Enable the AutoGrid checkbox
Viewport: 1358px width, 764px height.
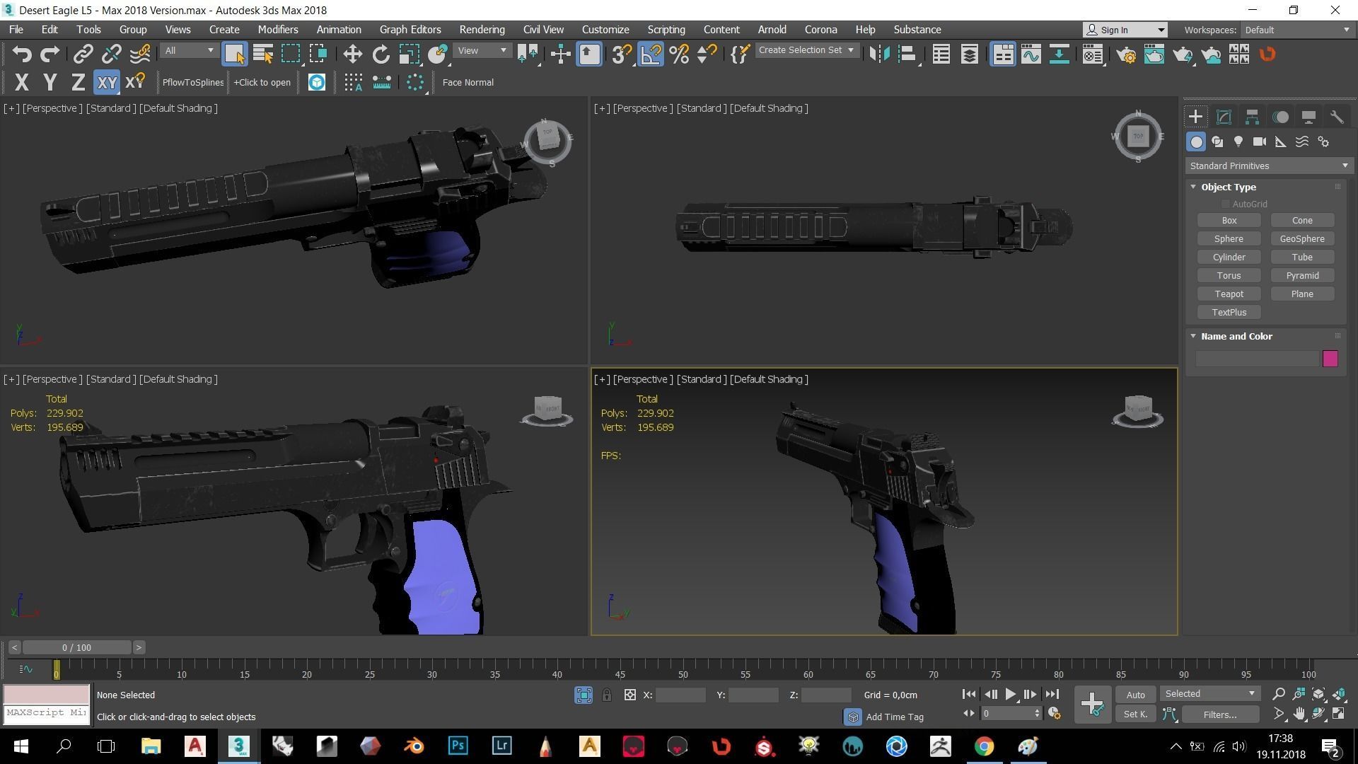point(1225,204)
